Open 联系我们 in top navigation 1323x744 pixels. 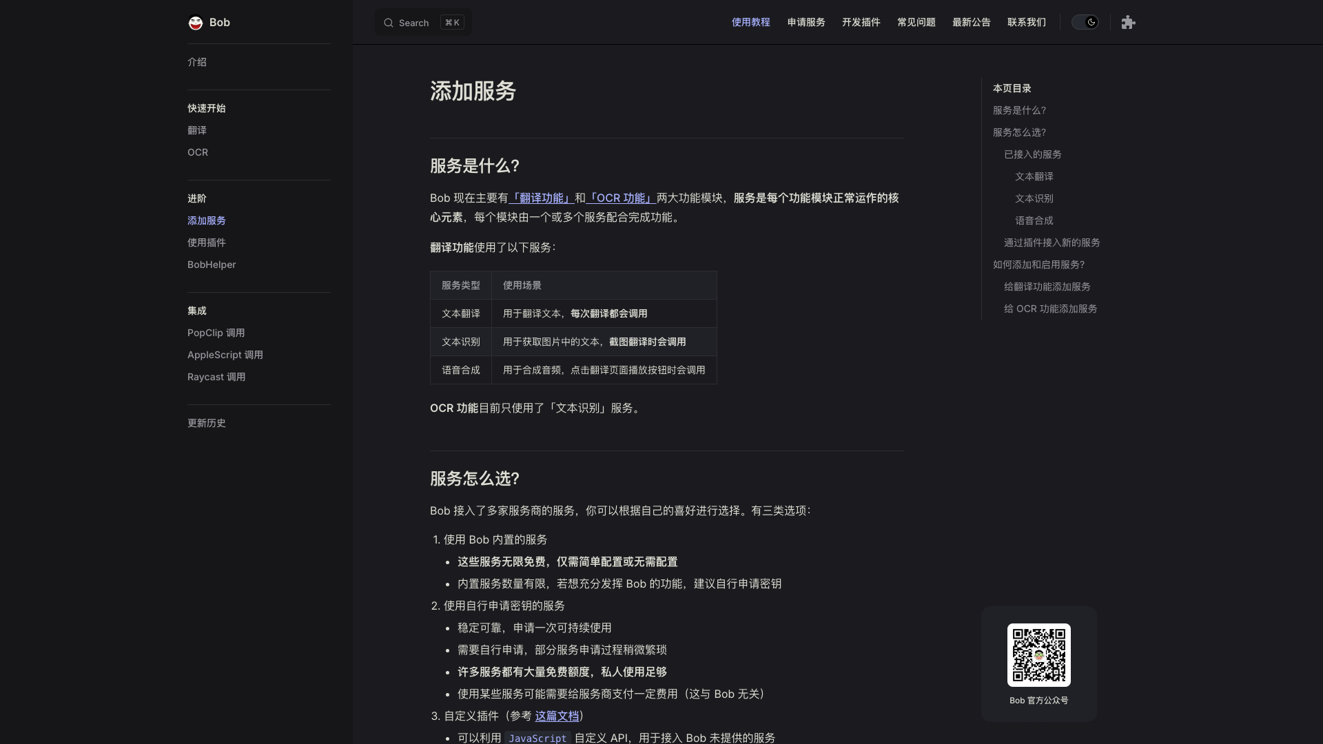point(1027,22)
